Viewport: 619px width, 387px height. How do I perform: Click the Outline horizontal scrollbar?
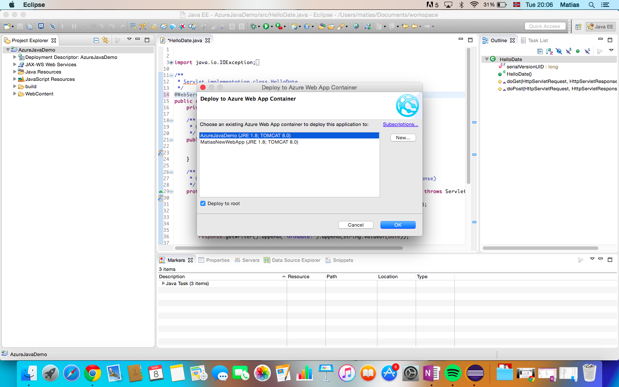[540, 248]
